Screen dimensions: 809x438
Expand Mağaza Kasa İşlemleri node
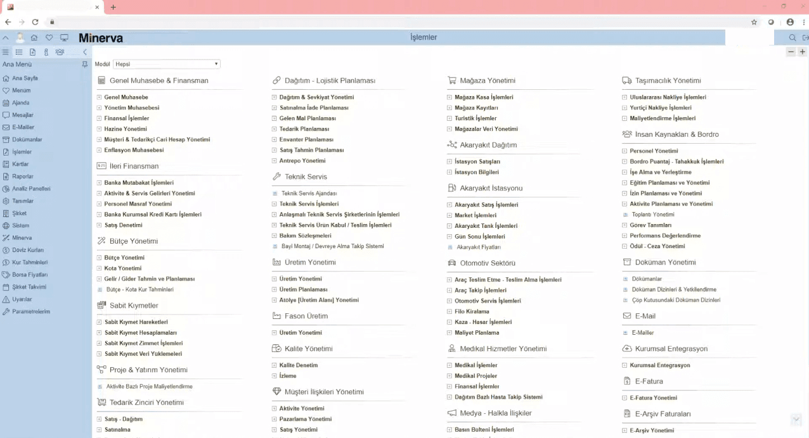tap(450, 97)
